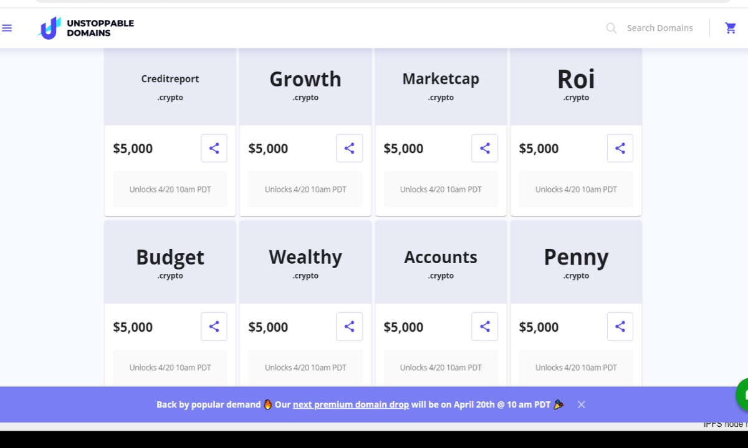Click into the Search Domains field
Viewport: 748px width, 448px height.
(x=660, y=28)
